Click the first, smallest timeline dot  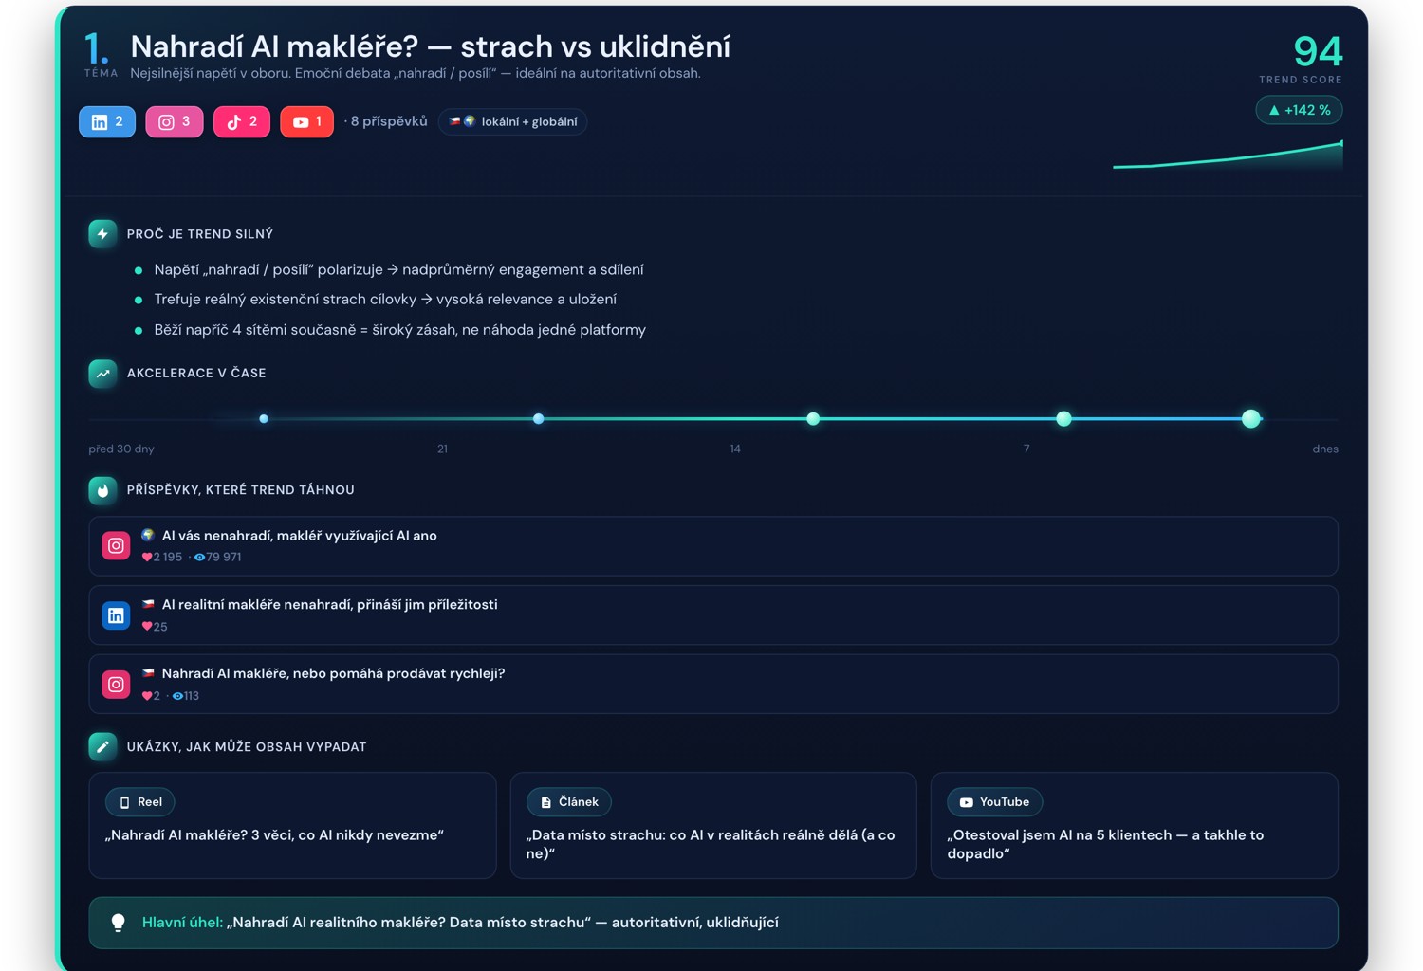coord(264,418)
